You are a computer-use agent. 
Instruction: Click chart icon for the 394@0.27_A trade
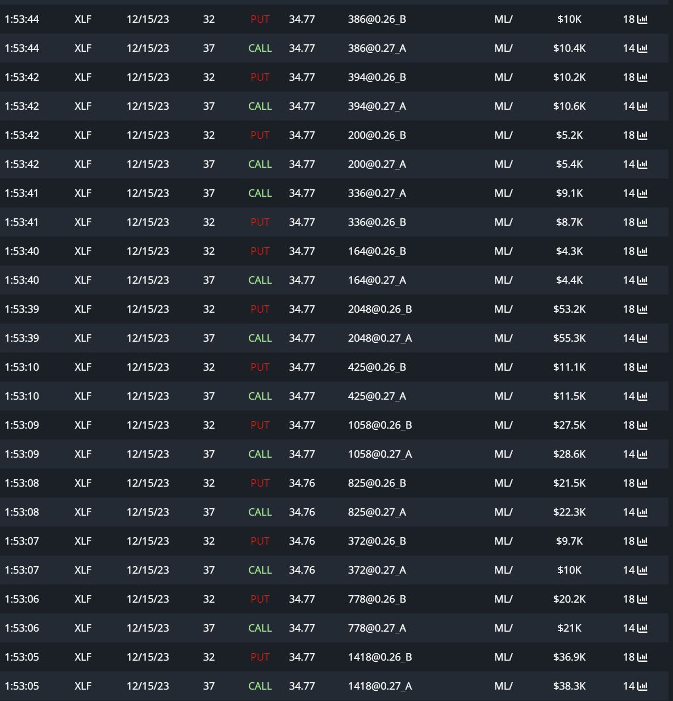642,106
